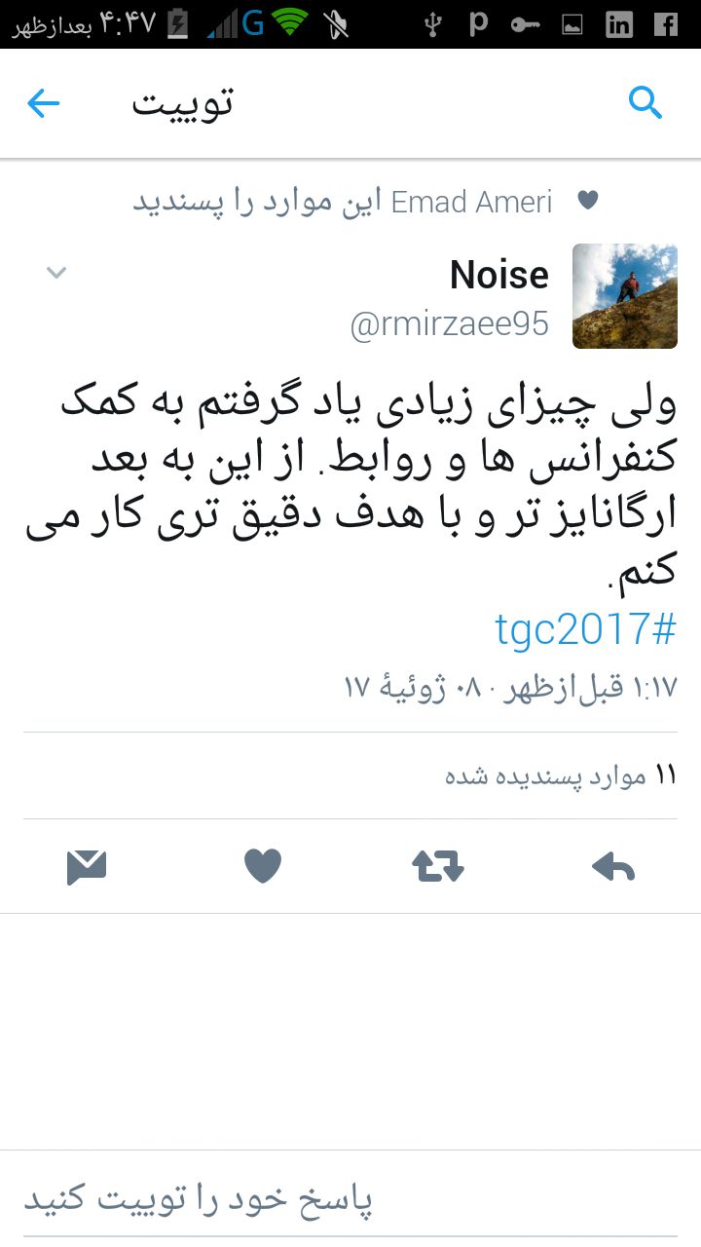Retweet using the retweet arrows icon
701x1247 pixels.
coord(438,865)
